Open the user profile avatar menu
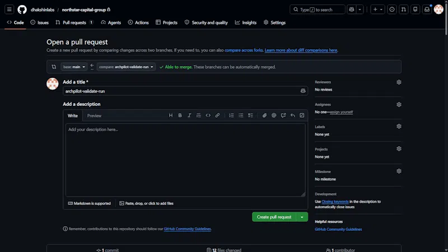Viewport: 448px width, 252px height. click(438, 10)
